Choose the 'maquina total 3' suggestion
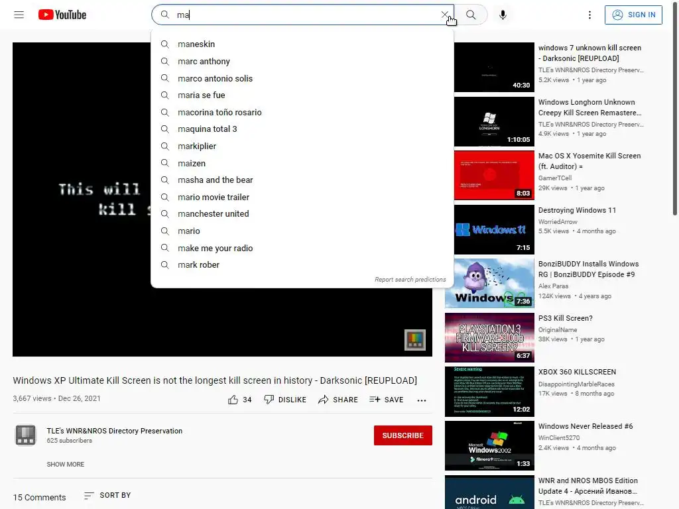This screenshot has width=679, height=509. coord(302,129)
